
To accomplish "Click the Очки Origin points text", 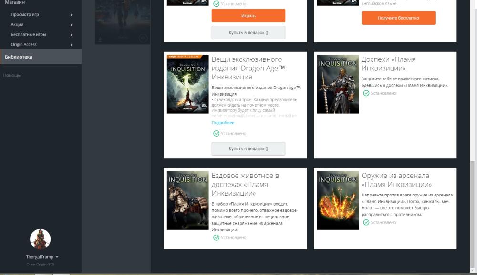I will tap(40, 264).
